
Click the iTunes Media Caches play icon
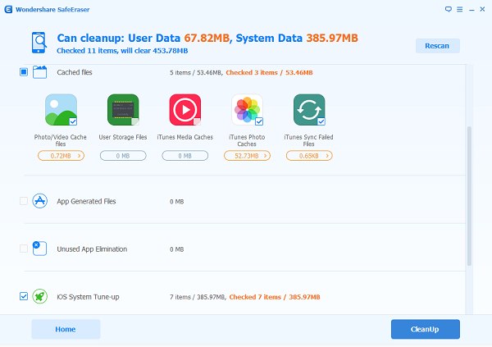(185, 110)
